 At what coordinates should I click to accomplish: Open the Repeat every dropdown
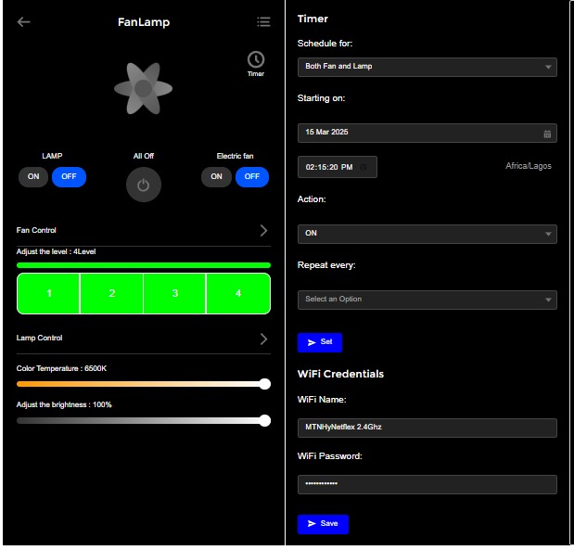[427, 300]
